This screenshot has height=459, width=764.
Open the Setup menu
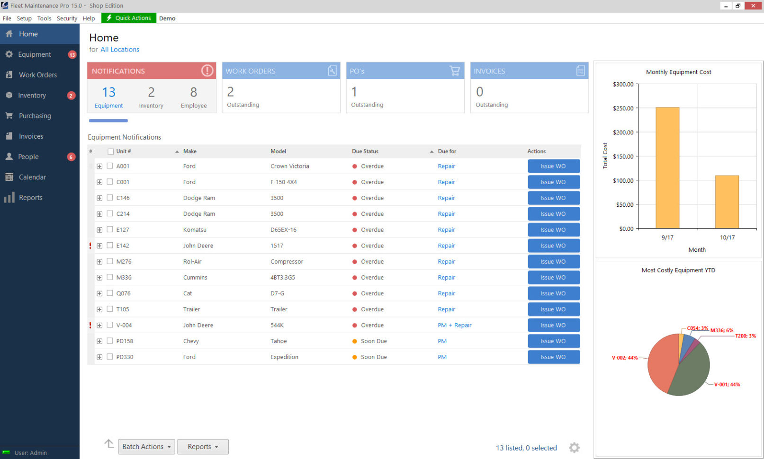pos(24,18)
